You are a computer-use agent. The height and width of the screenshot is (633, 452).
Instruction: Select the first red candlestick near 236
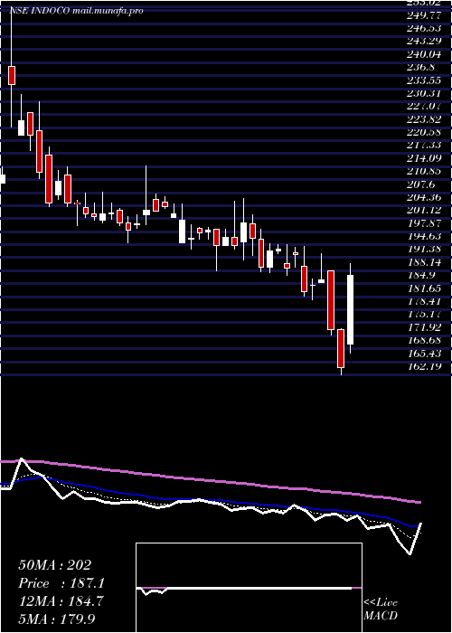12,75
